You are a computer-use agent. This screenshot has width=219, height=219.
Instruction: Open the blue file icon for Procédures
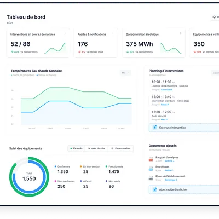[151, 169]
